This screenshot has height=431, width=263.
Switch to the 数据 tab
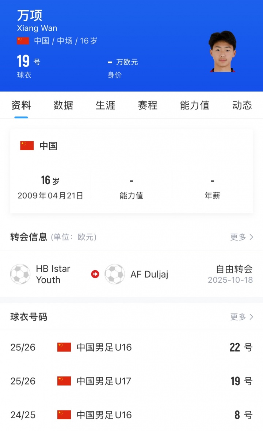[63, 105]
